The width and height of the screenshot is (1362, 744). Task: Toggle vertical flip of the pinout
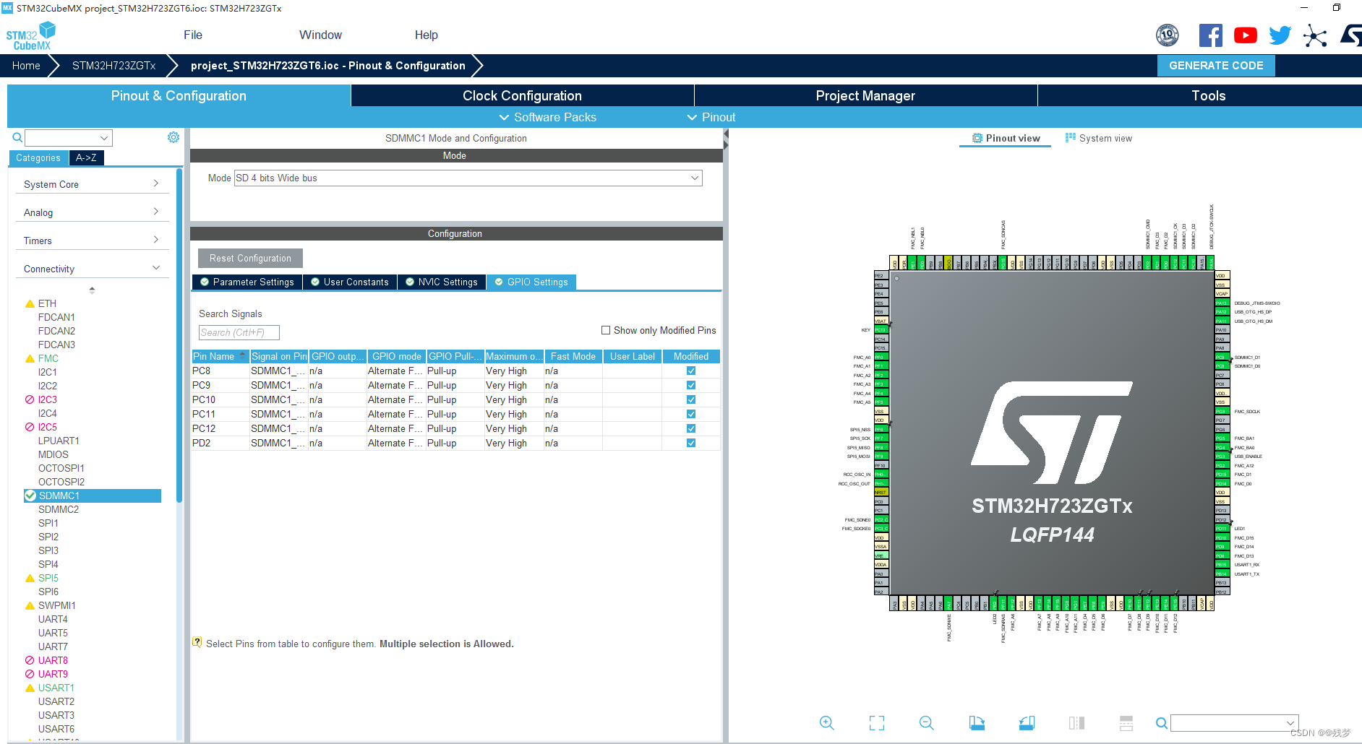click(x=1126, y=723)
